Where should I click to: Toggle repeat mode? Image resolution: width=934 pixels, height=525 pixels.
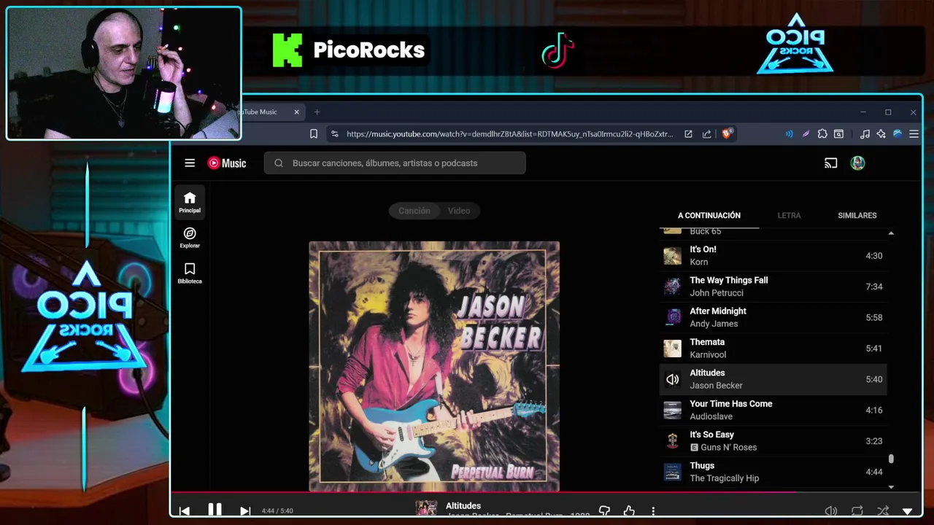pos(857,511)
